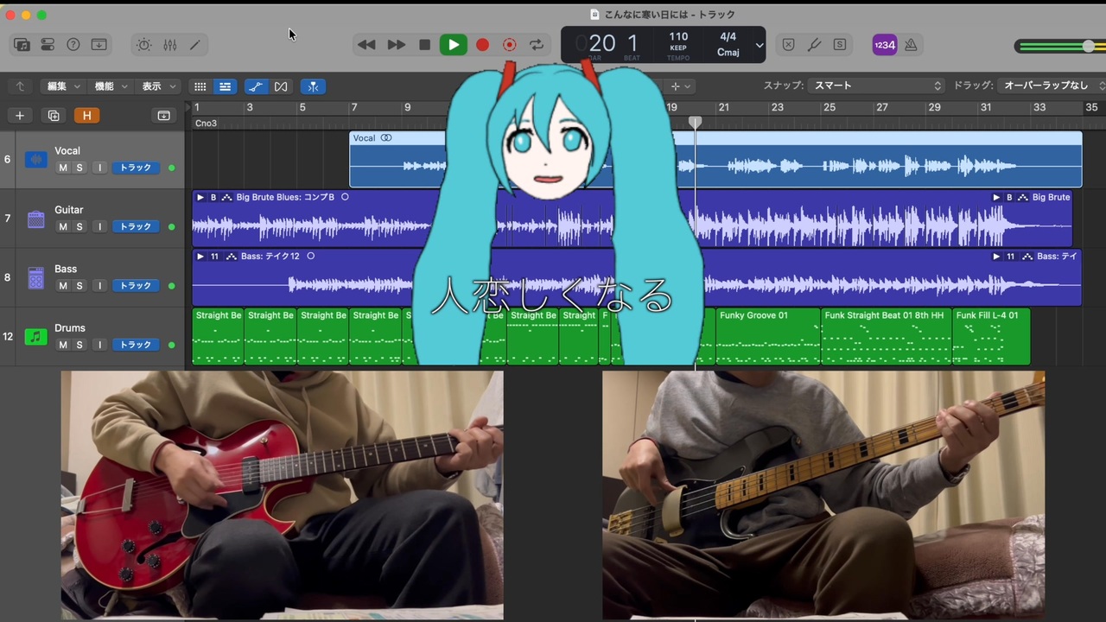
Task: Toggle the Metronome click
Action: (x=911, y=45)
